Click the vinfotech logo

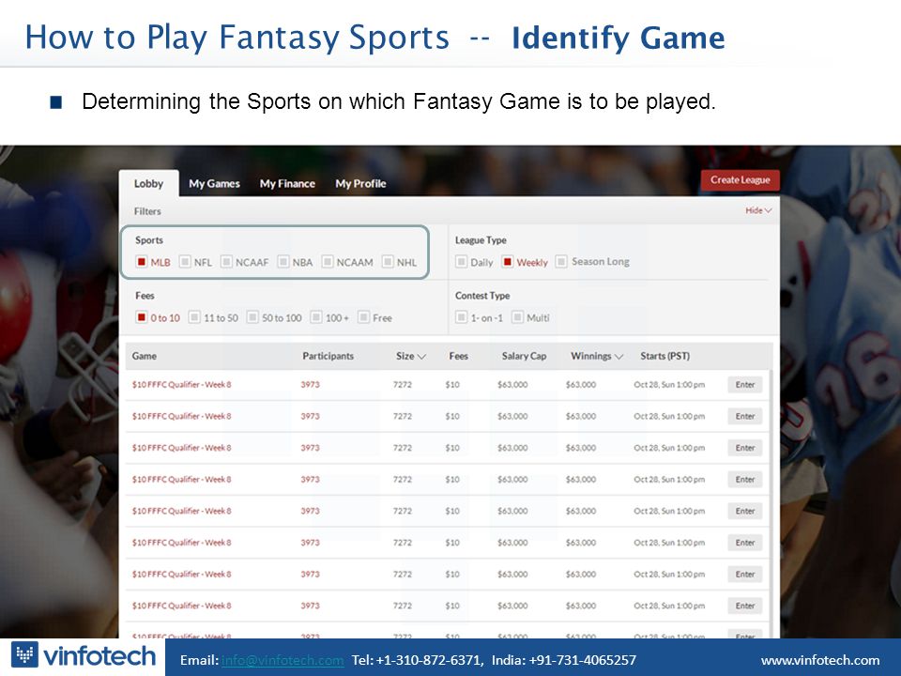coord(84,656)
